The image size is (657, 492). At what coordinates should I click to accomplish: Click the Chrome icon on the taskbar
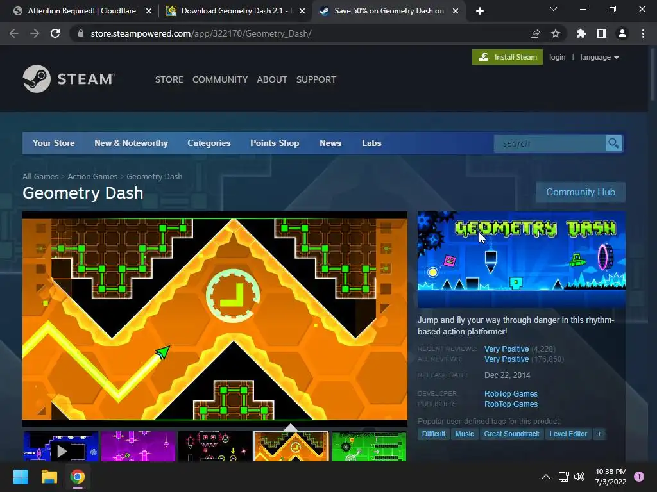[x=78, y=477]
